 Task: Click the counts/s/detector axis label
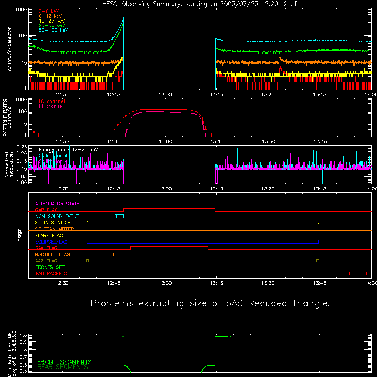click(x=9, y=49)
